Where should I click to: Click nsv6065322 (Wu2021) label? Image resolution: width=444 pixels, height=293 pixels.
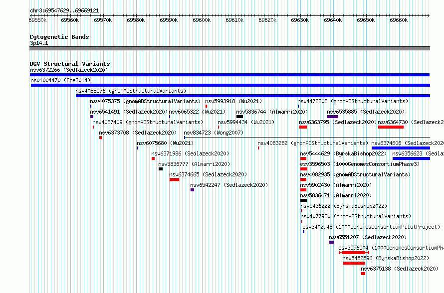(x=198, y=112)
